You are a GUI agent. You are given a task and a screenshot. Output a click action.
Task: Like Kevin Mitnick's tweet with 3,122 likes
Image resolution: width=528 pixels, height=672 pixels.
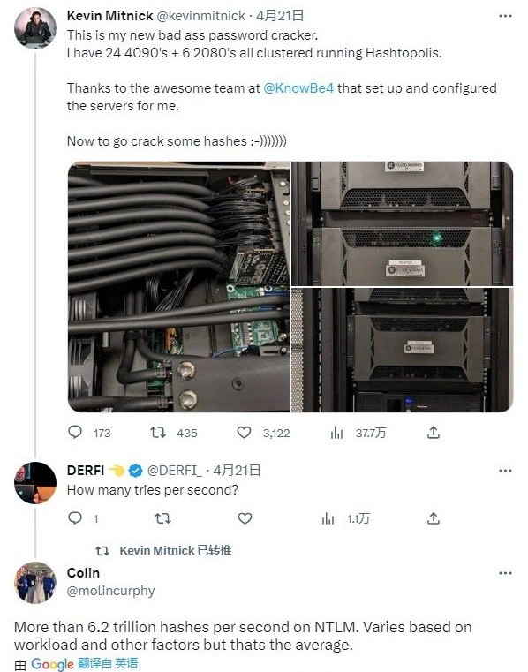tap(245, 433)
